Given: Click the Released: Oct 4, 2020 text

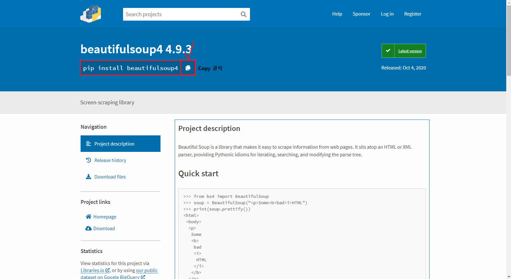Looking at the screenshot, I should coord(403,68).
